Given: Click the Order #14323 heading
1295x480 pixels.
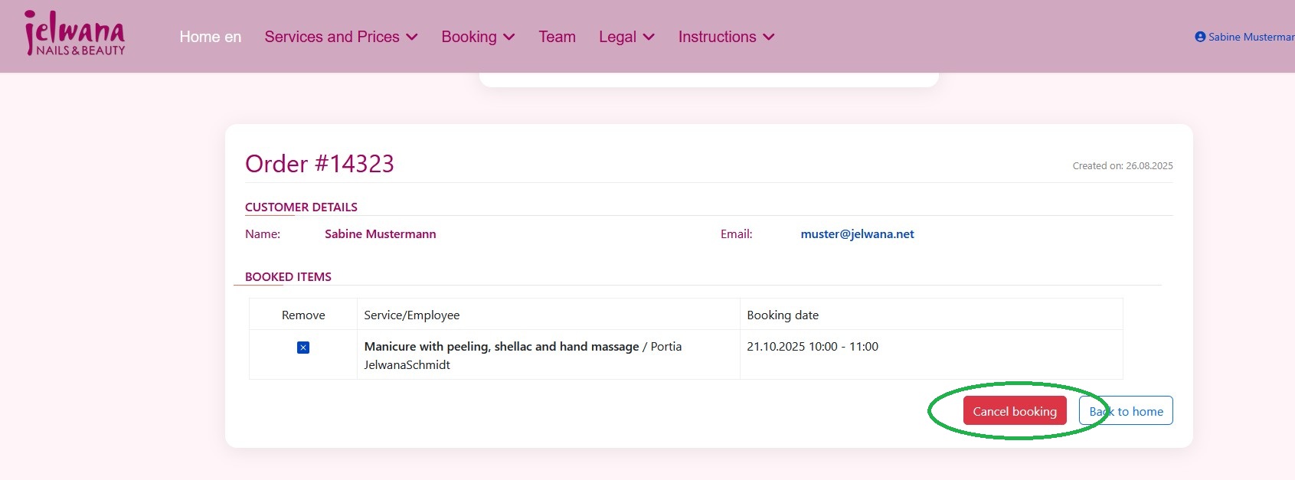Looking at the screenshot, I should pyautogui.click(x=319, y=164).
